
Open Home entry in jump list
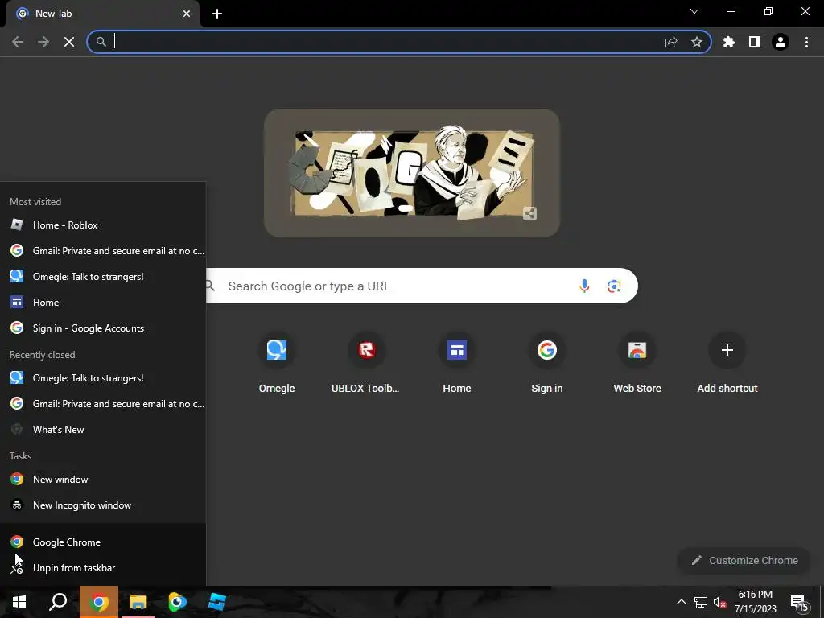(x=103, y=303)
